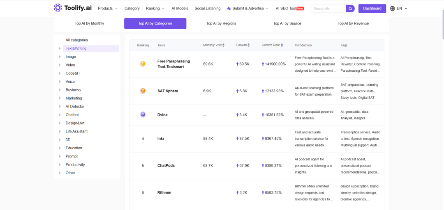Click the purple rank 3 medal

[x=143, y=115]
